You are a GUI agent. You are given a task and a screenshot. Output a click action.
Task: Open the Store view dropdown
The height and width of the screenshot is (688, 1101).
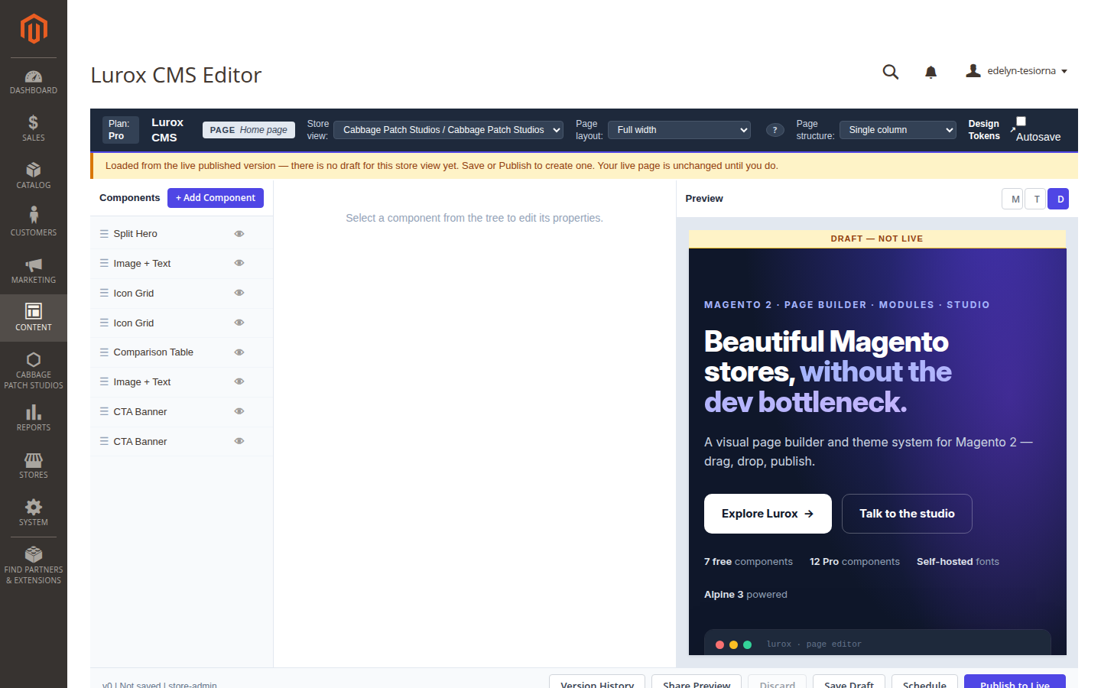[448, 130]
